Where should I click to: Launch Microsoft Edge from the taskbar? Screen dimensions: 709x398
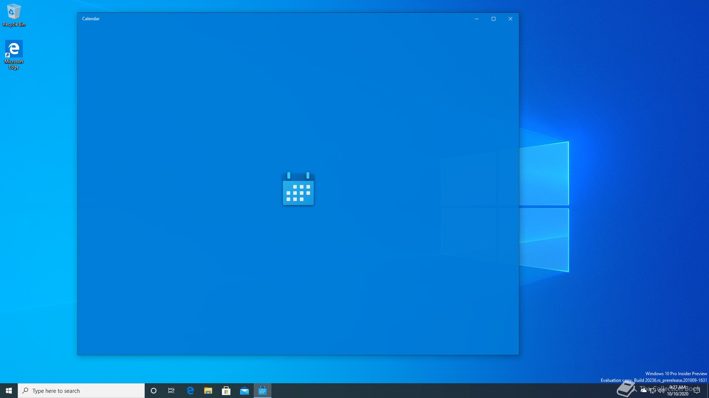pos(190,391)
